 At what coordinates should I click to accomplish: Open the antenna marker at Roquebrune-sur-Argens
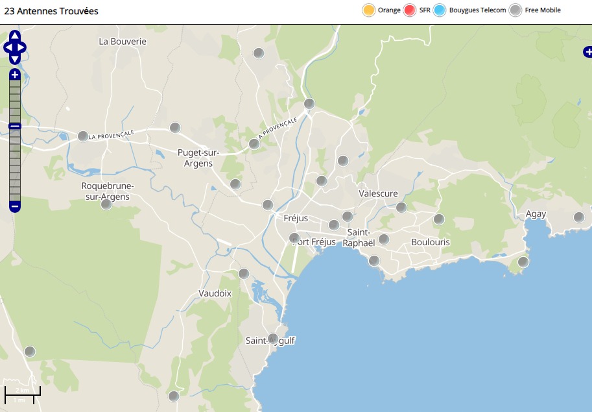click(x=106, y=204)
